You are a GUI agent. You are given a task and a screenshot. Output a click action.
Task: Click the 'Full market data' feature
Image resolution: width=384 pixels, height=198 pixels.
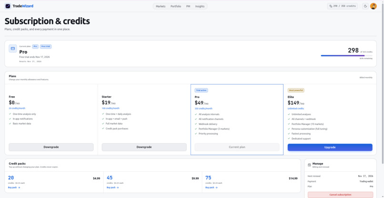(x=114, y=124)
